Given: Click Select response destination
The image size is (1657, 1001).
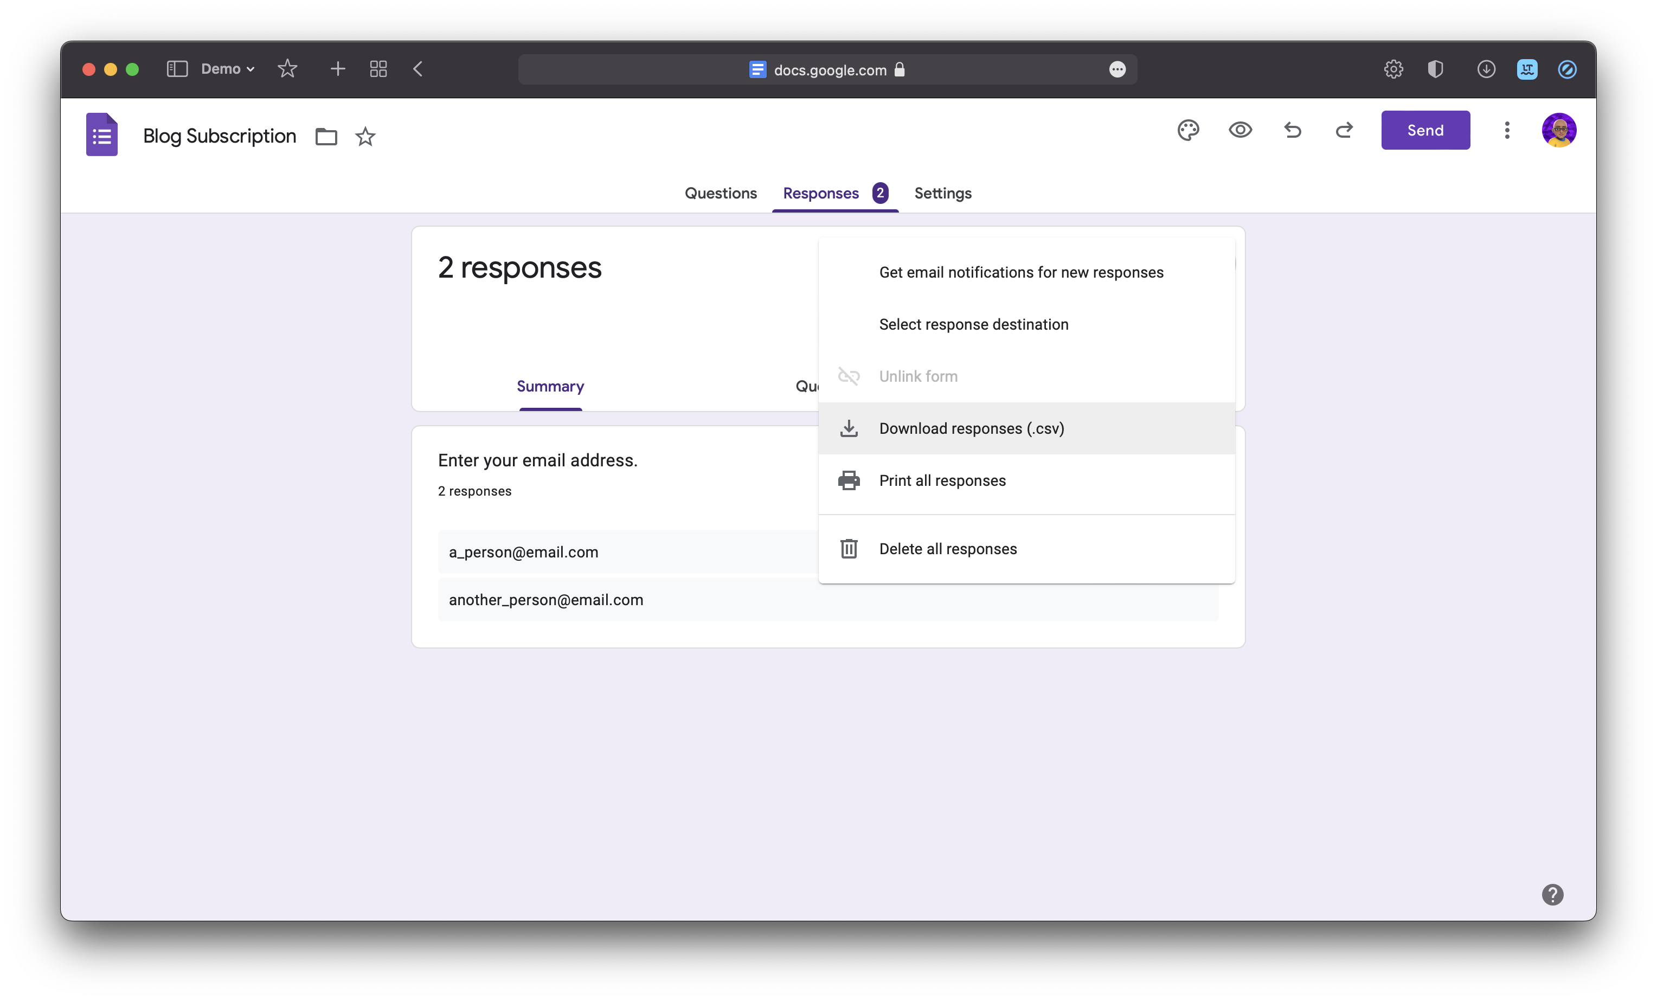Looking at the screenshot, I should pyautogui.click(x=973, y=324).
